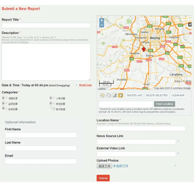The image size is (194, 183).
Task: Add another News Source Link field
Action: 178,141
